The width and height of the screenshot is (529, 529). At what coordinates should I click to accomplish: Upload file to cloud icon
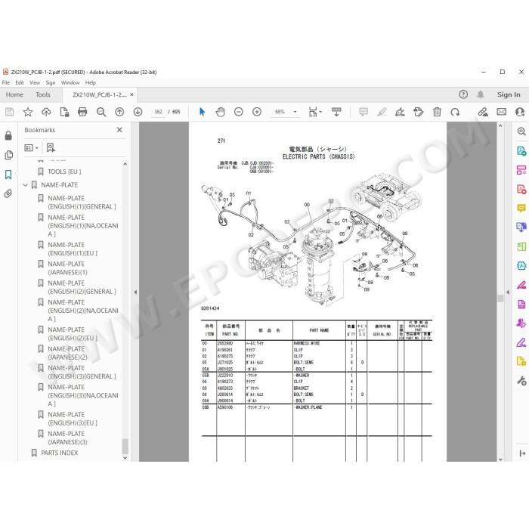(46, 112)
